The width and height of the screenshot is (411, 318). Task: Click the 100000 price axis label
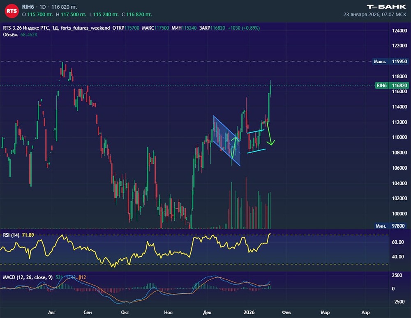(399, 214)
